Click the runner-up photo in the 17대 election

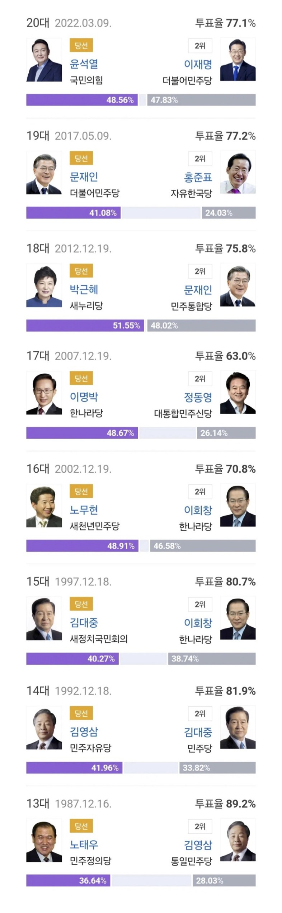[x=238, y=393]
